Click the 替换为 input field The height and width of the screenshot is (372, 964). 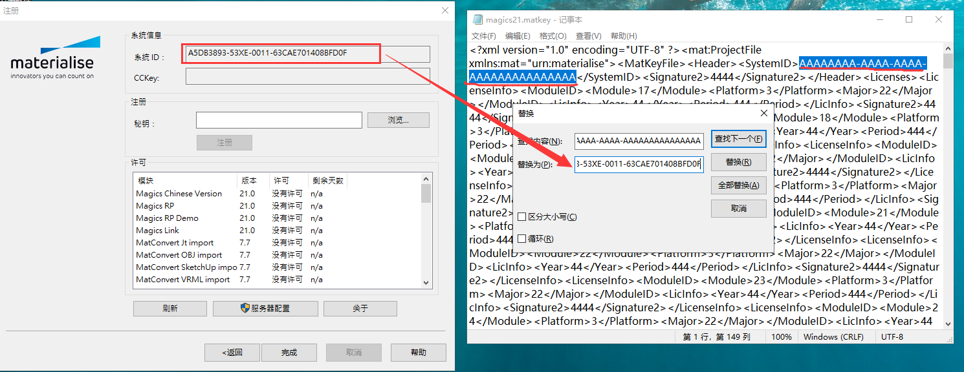pyautogui.click(x=639, y=164)
